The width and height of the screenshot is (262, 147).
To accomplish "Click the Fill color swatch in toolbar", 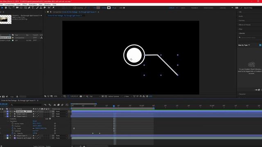I will [x=98, y=8].
